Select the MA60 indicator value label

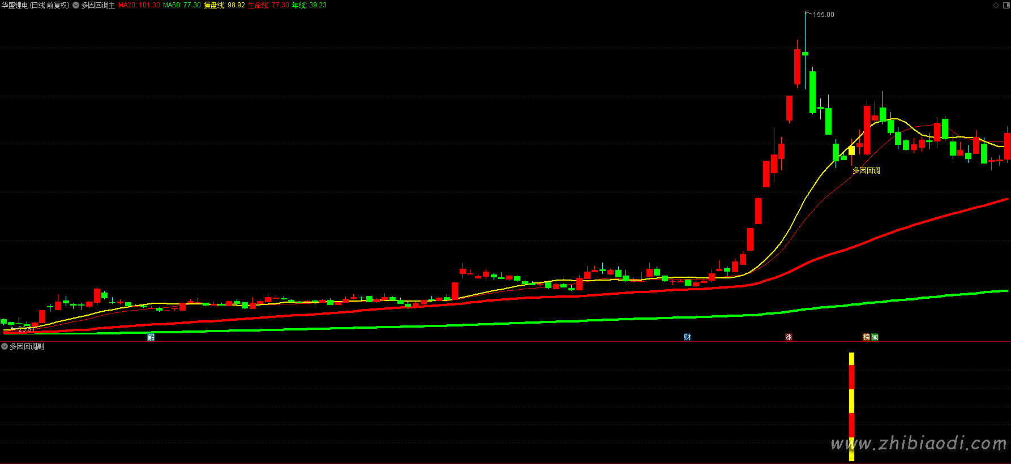coord(182,5)
